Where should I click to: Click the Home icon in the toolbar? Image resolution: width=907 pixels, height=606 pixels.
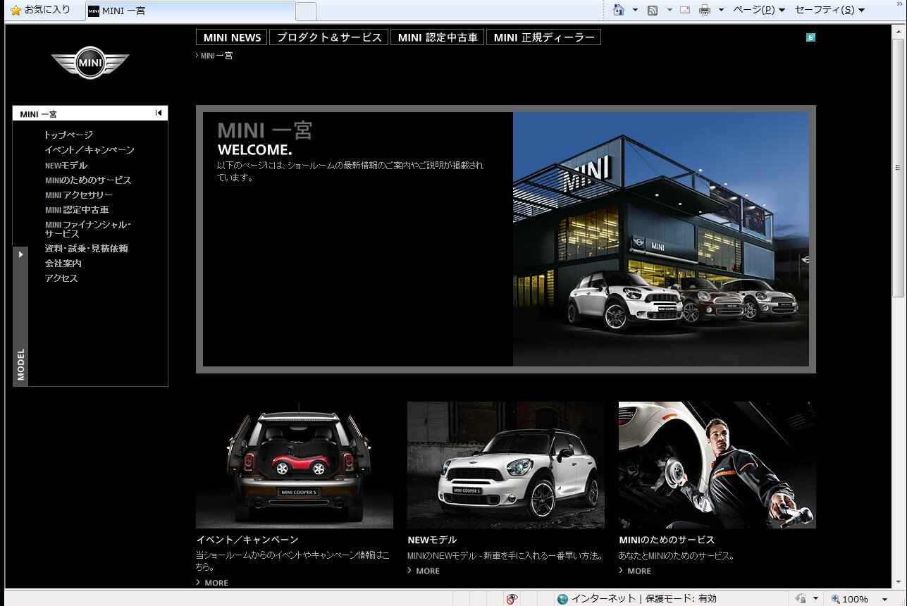(x=619, y=10)
